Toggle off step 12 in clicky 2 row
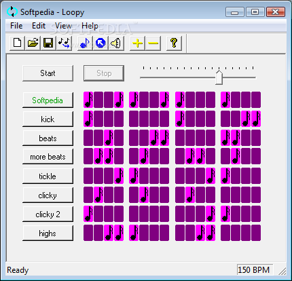The height and width of the screenshot is (281, 292). point(211,214)
